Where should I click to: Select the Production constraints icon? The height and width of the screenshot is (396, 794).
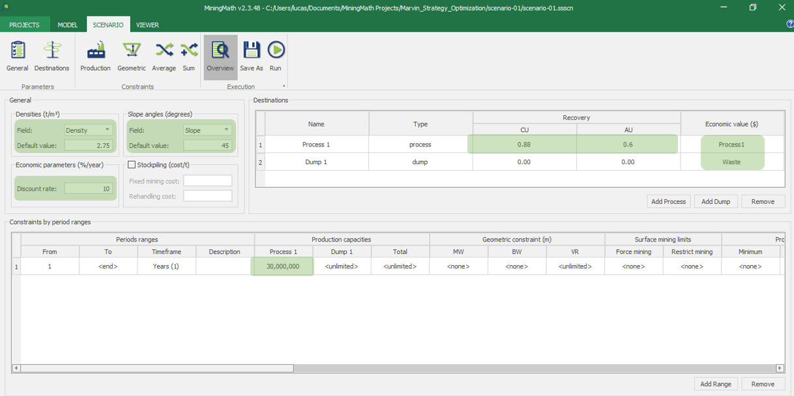[x=95, y=55]
